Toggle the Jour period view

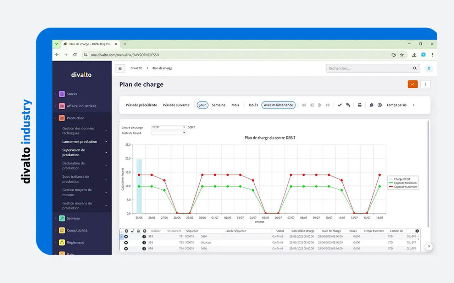(x=203, y=105)
